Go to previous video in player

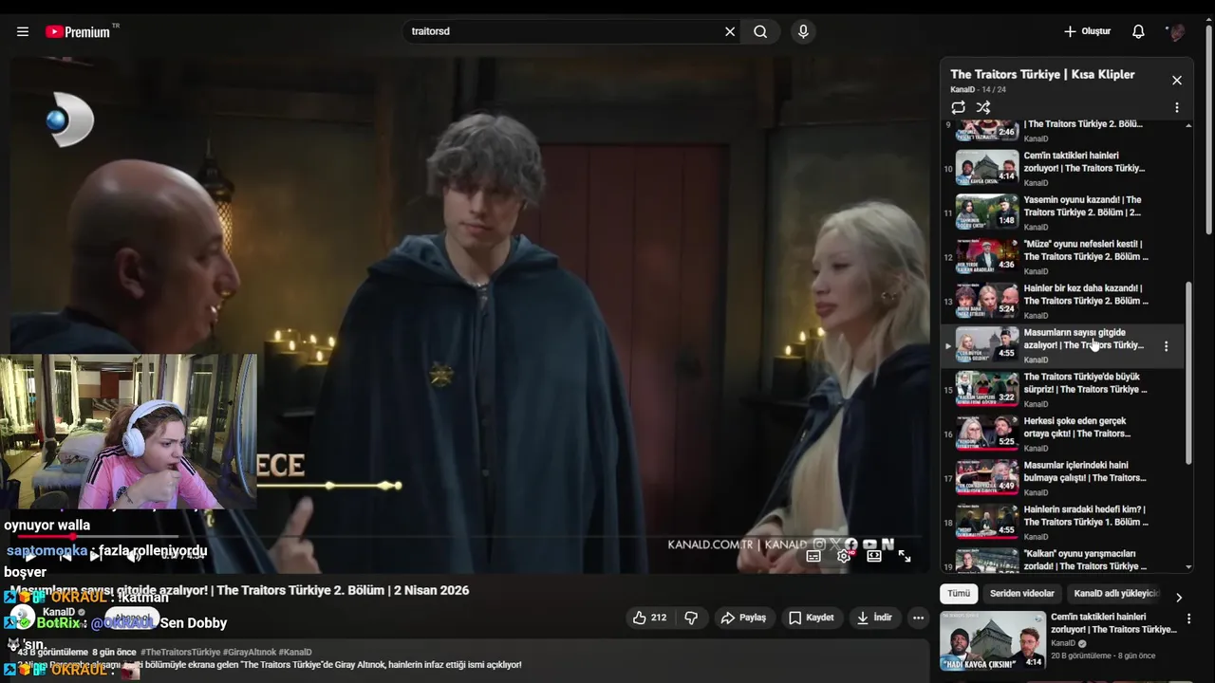65,557
